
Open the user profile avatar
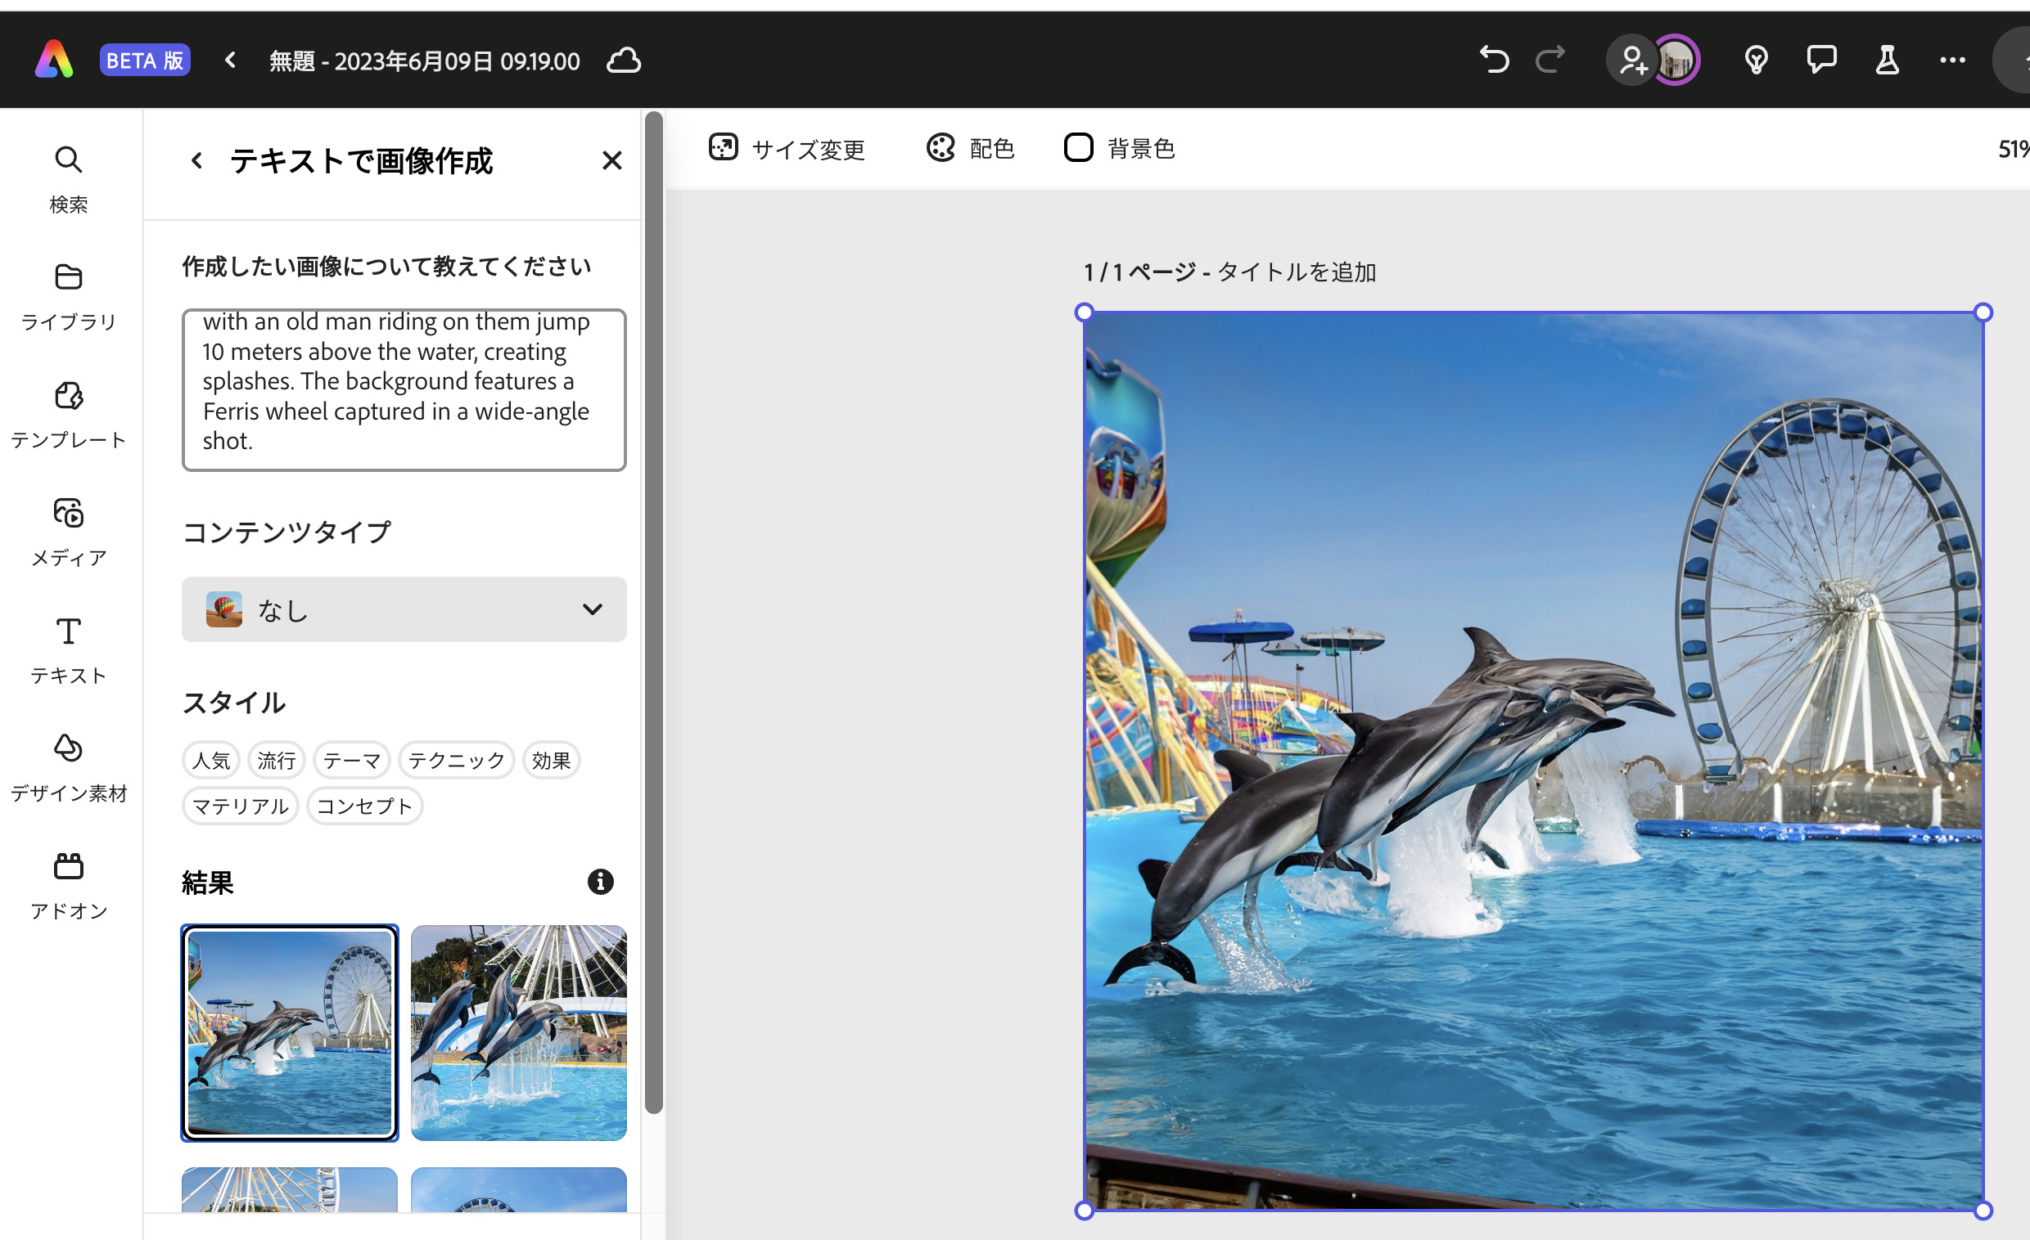pyautogui.click(x=1676, y=60)
